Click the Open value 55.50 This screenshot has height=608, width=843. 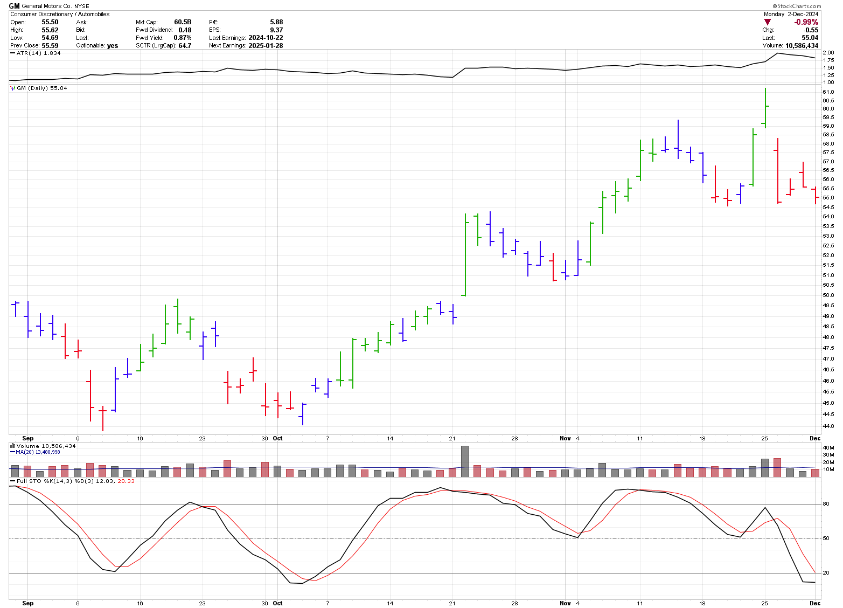(50, 22)
